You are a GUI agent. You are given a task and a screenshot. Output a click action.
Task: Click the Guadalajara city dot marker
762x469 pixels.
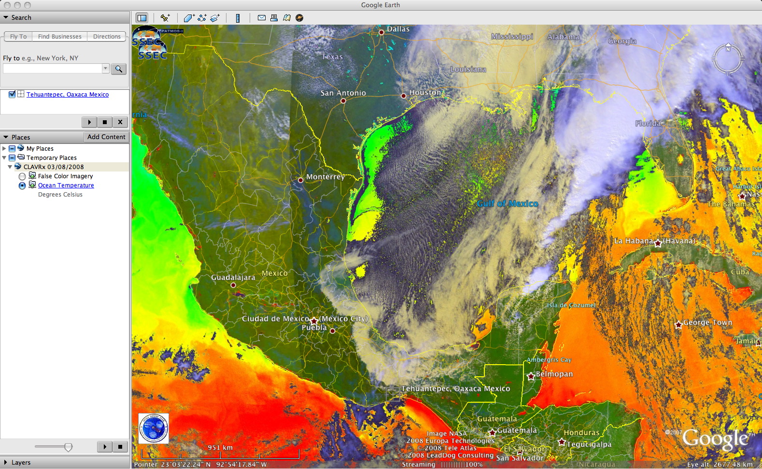tap(233, 285)
